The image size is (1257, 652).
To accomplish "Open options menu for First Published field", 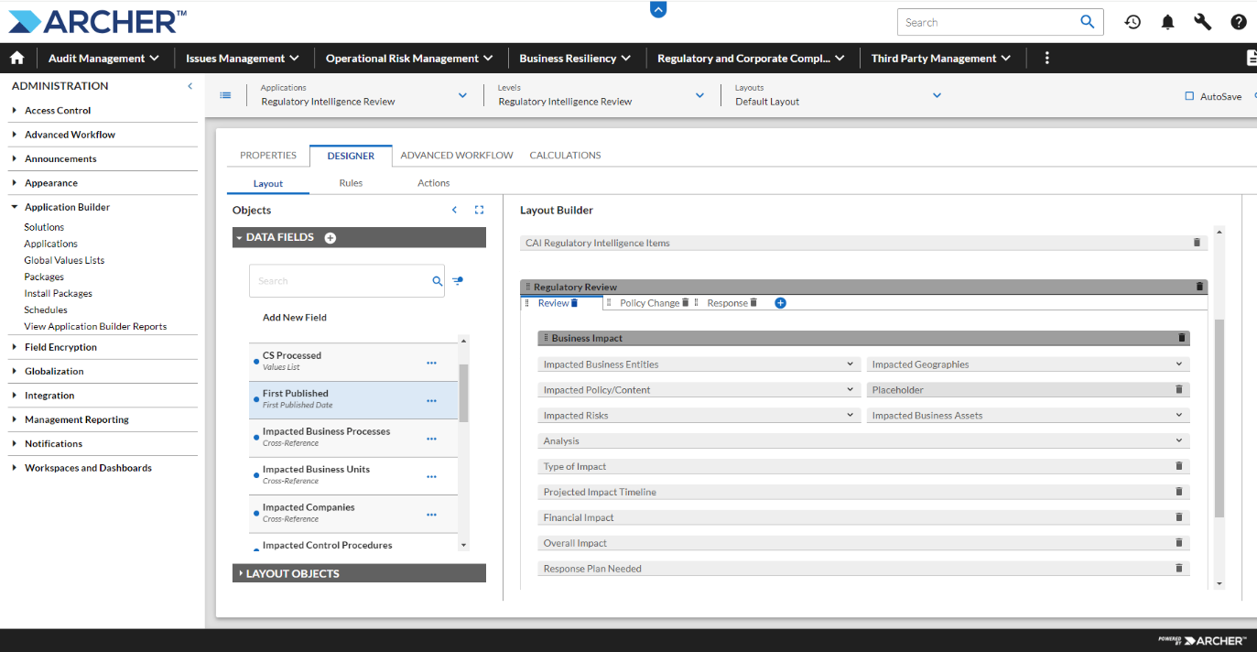I will coord(431,400).
